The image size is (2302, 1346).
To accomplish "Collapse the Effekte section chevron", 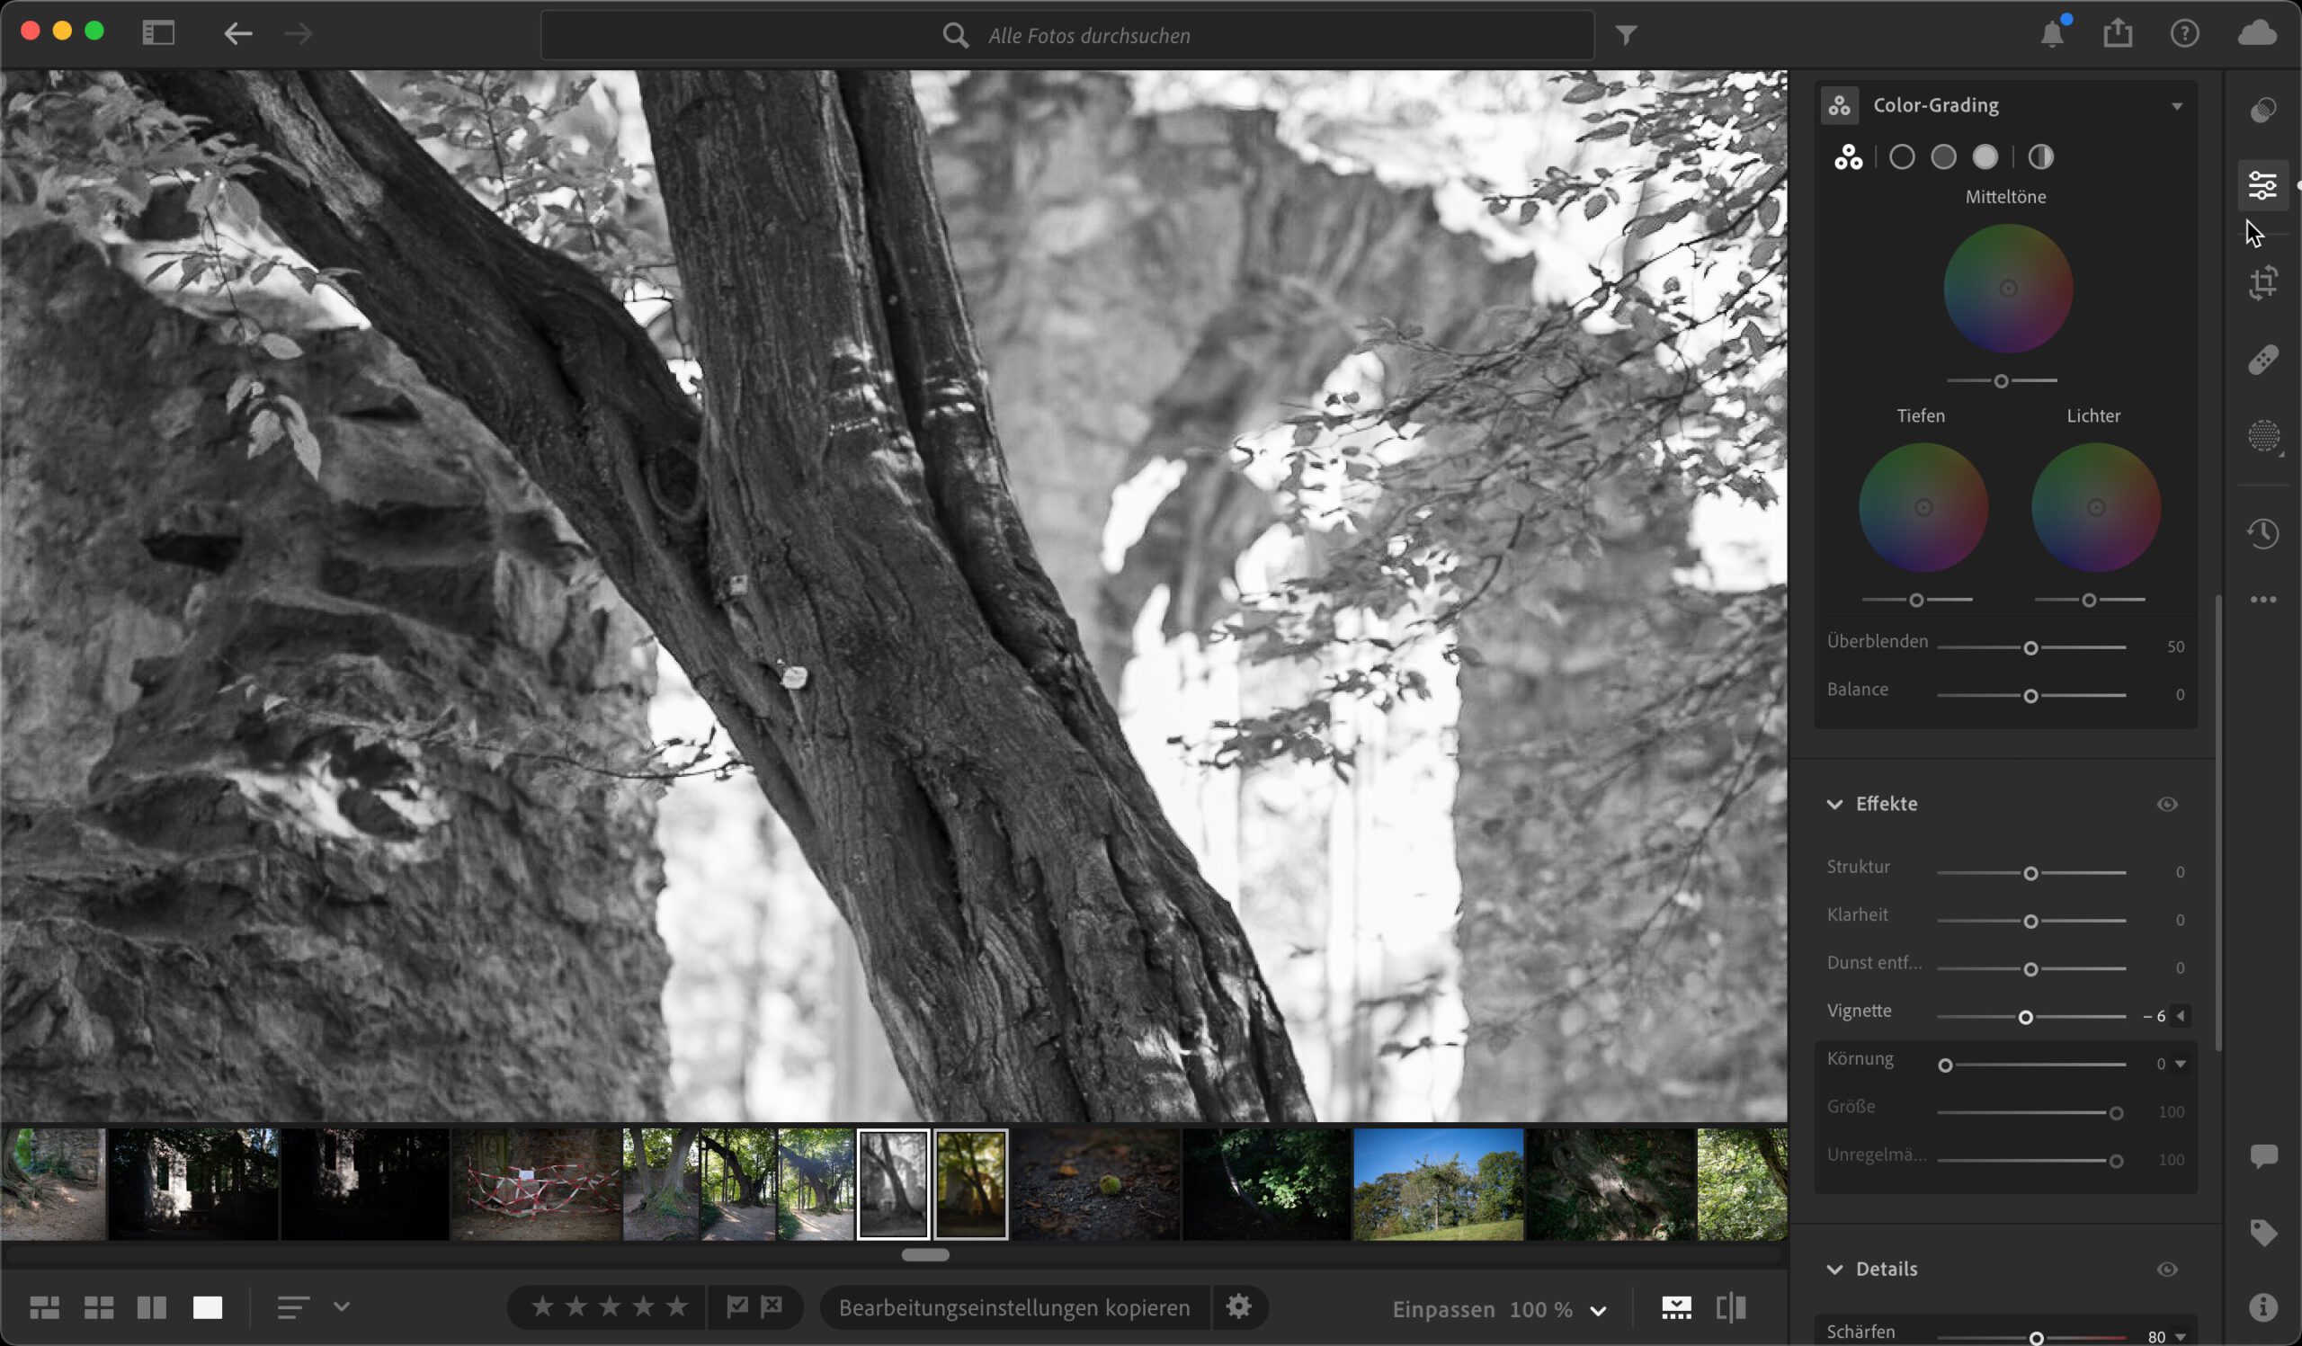I will (x=1834, y=805).
